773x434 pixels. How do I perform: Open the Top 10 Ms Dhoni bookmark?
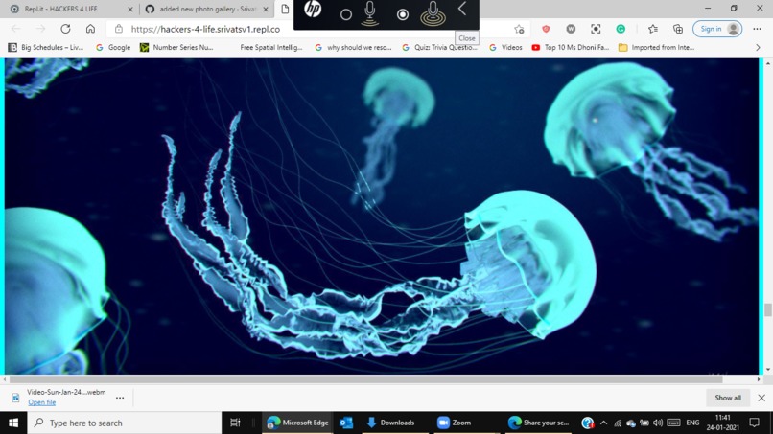pos(571,47)
